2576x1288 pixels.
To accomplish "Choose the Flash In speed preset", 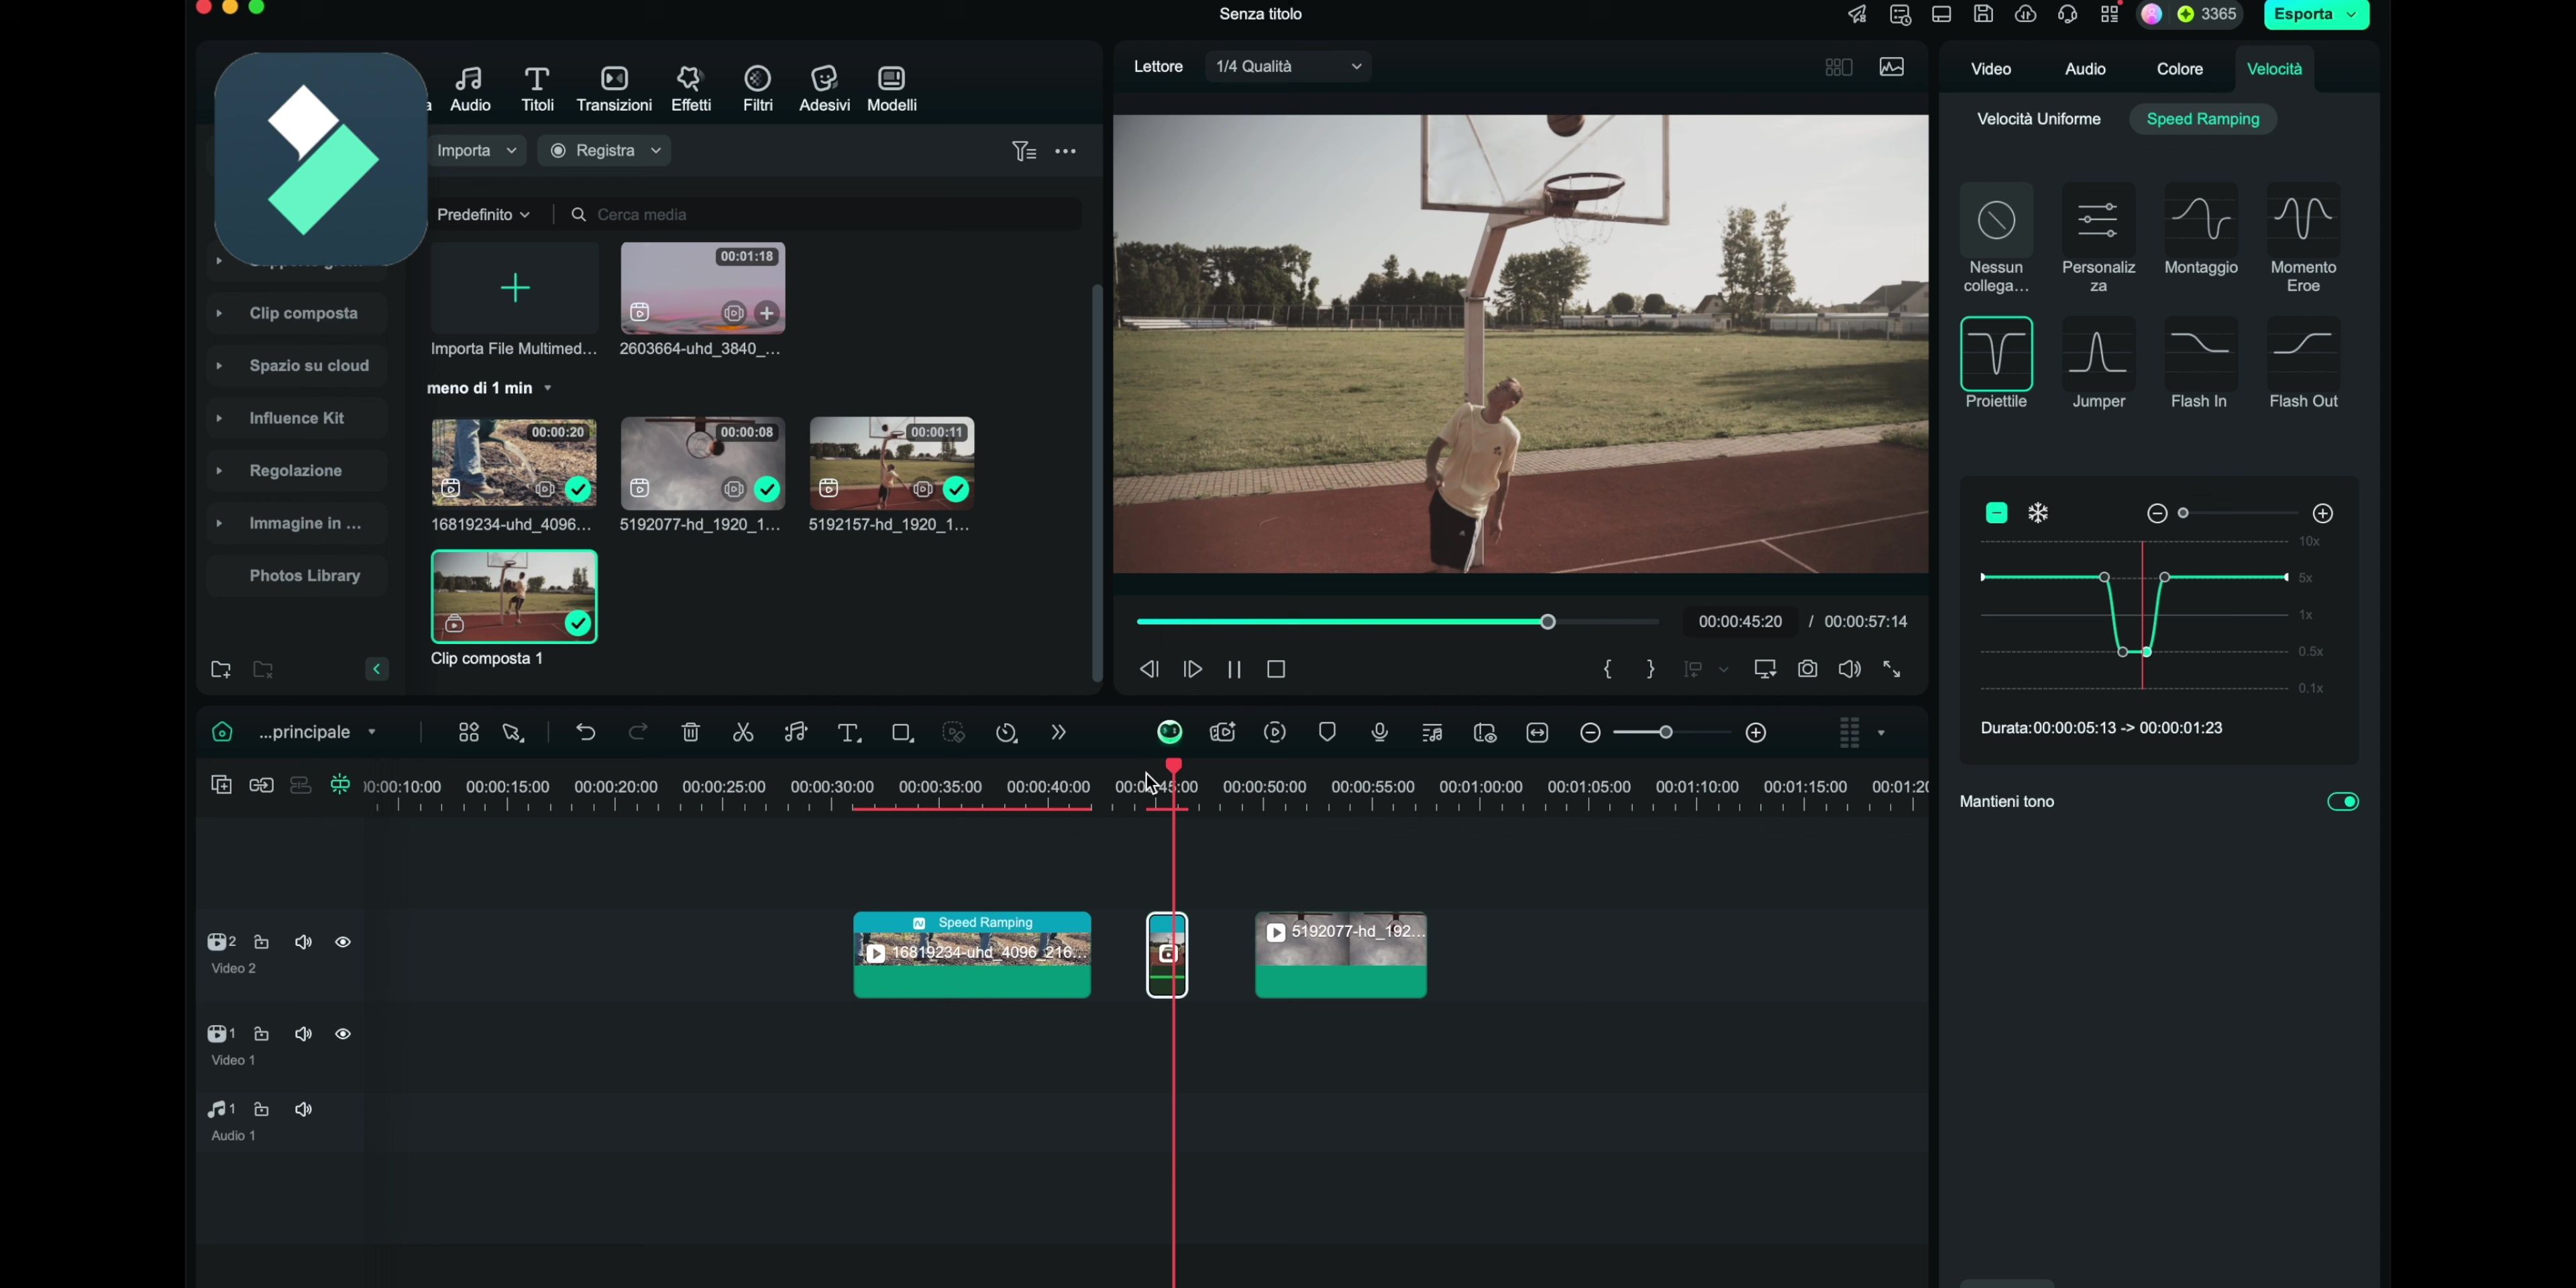I will click(2199, 363).
